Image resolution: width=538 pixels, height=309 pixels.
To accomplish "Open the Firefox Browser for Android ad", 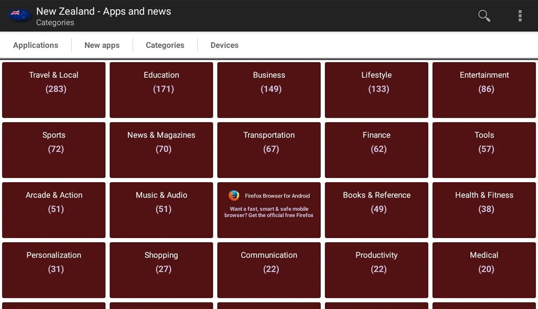I will point(269,210).
